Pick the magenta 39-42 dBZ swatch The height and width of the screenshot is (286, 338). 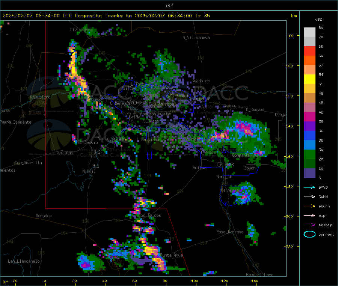point(309,117)
